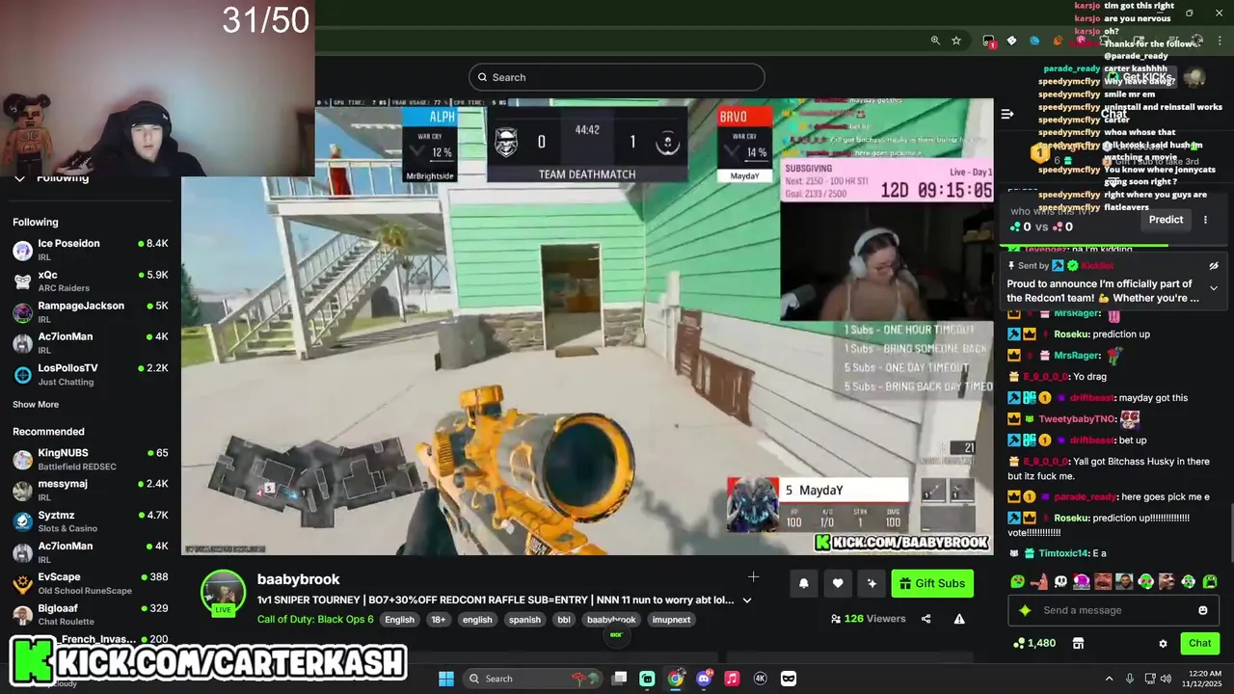Click plus icon beside stream title
1234x694 pixels.
753,576
